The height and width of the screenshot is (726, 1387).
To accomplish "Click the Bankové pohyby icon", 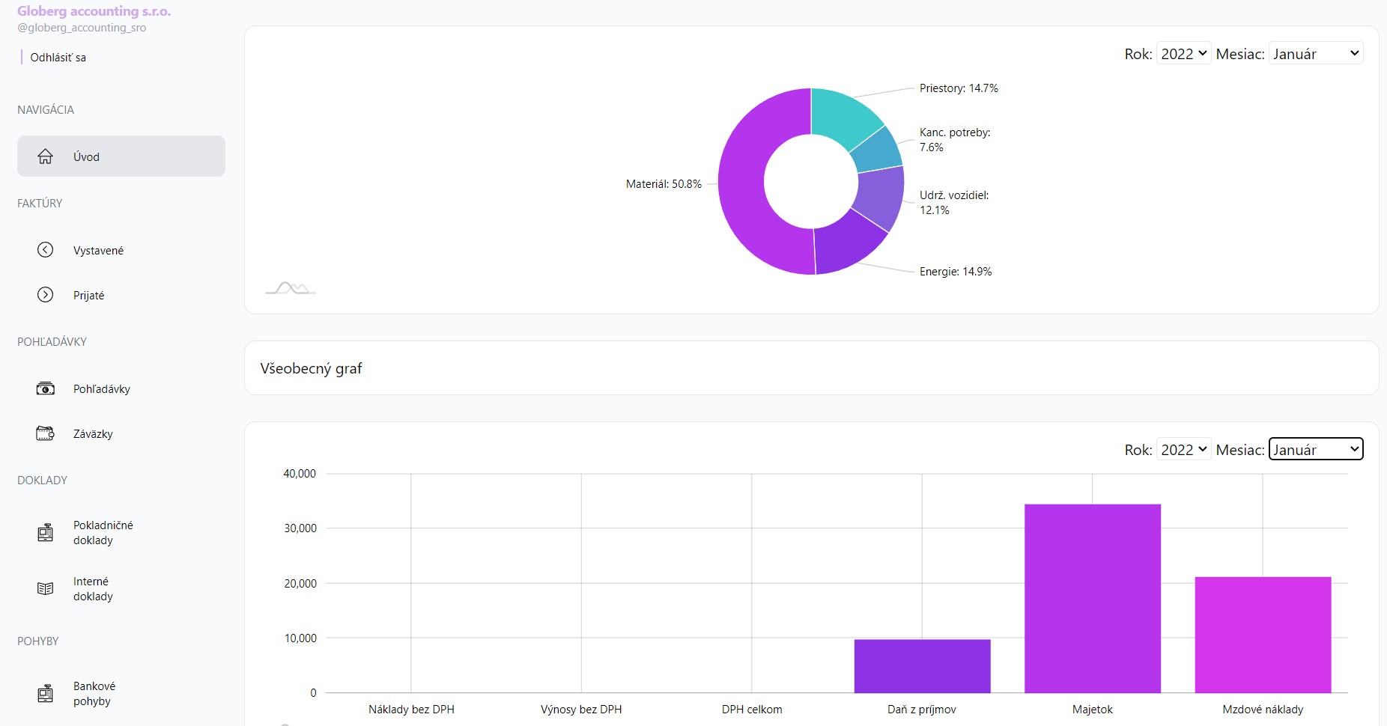I will click(x=46, y=693).
